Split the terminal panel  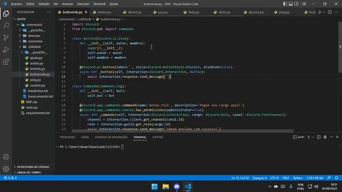pos(318,137)
